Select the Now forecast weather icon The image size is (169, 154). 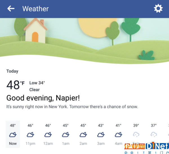[13, 135]
